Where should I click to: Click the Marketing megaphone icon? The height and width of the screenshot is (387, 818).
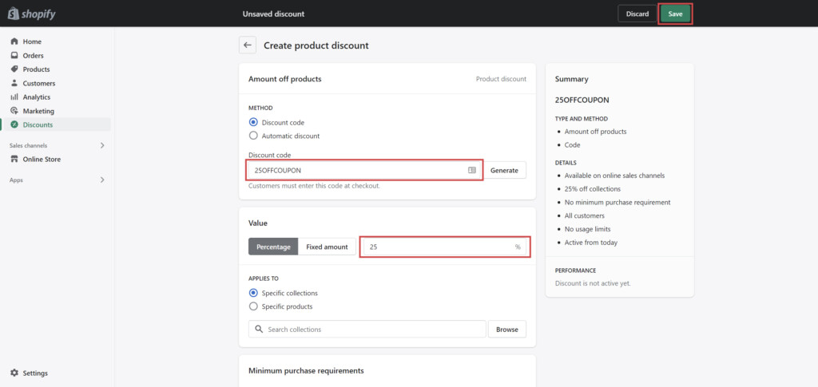click(14, 111)
